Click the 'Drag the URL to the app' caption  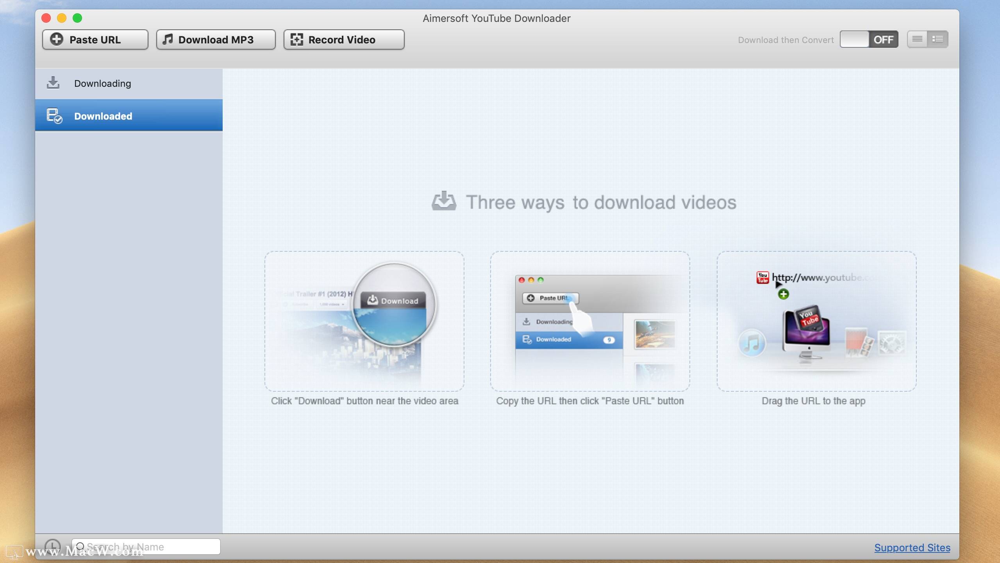[814, 401]
